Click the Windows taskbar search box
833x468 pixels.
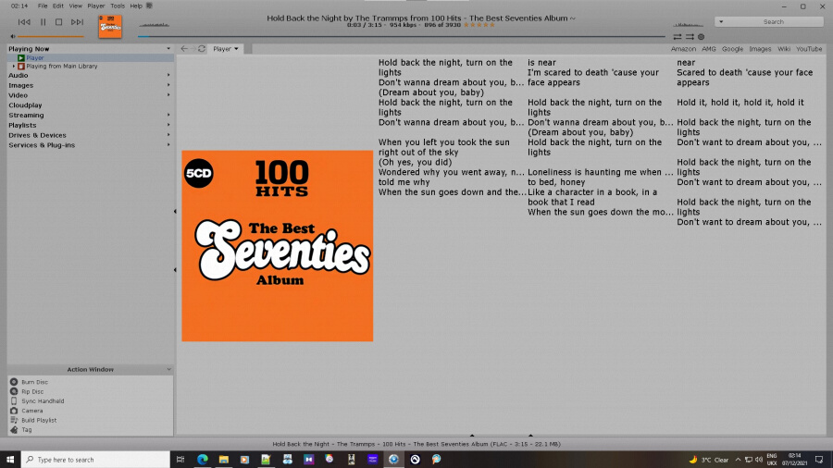point(95,460)
